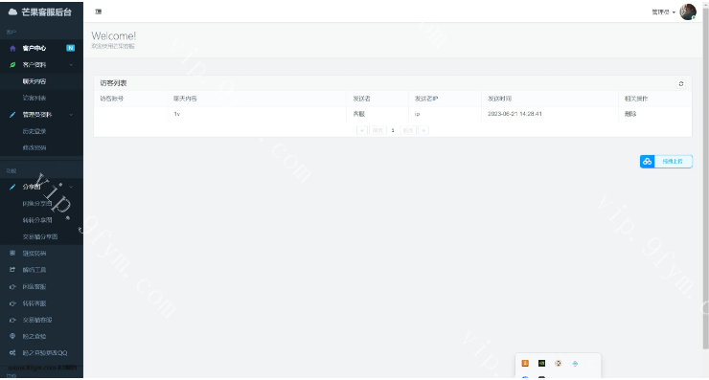Click the 芒果客服后台 title text
The height and width of the screenshot is (380, 709).
47,12
